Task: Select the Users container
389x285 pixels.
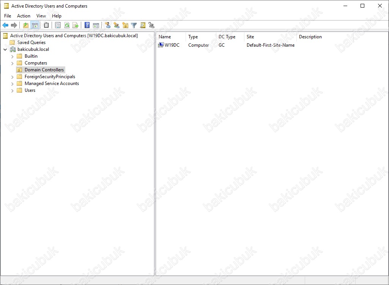Action: tap(30, 90)
